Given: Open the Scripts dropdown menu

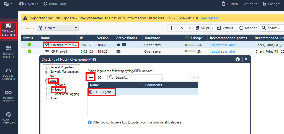Looking at the screenshot, I should (205, 28).
